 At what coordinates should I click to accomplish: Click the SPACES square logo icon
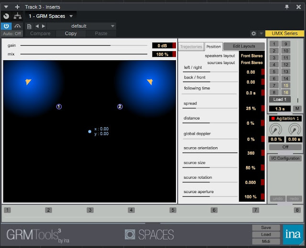click(x=130, y=234)
